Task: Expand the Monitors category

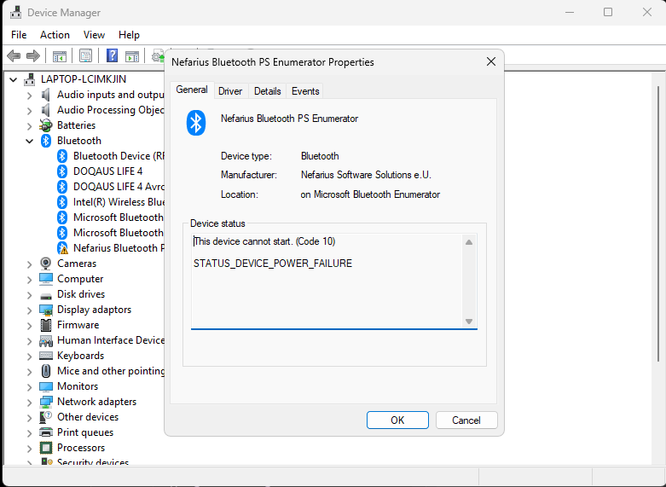Action: [29, 387]
